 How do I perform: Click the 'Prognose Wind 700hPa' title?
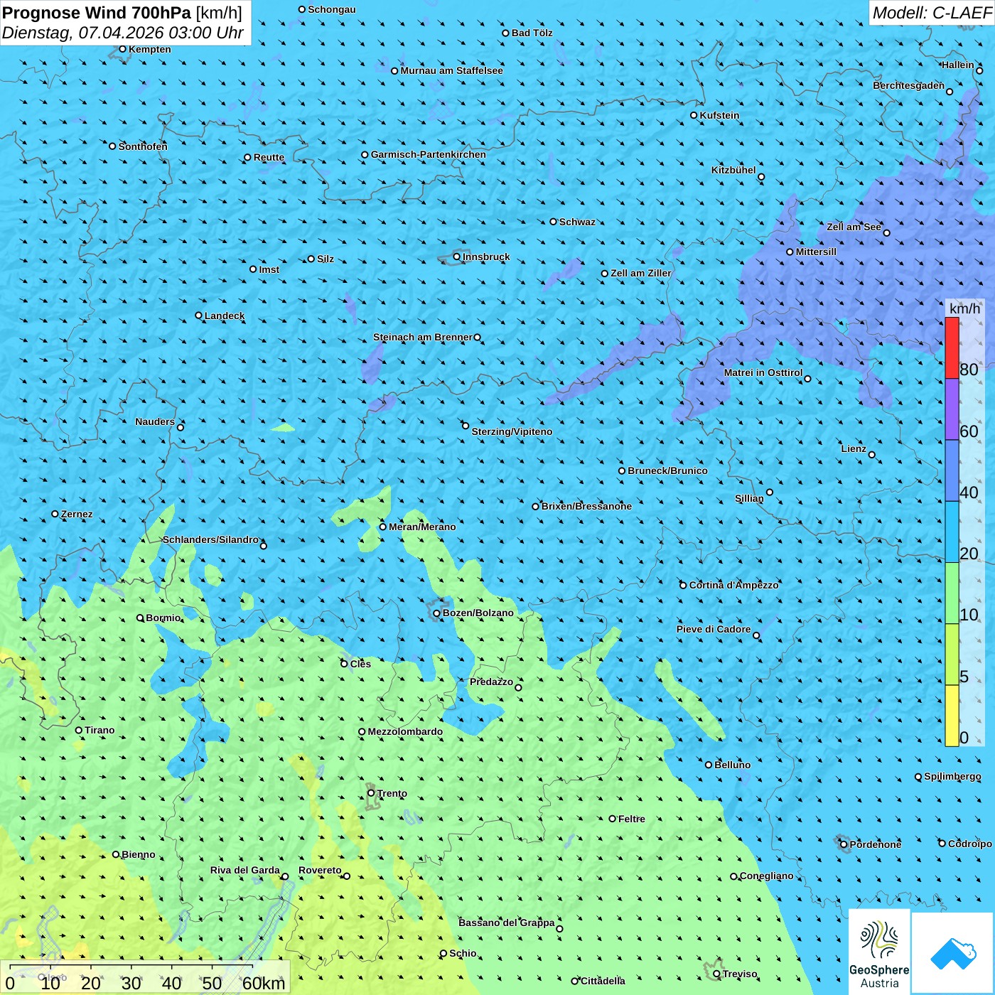(97, 13)
